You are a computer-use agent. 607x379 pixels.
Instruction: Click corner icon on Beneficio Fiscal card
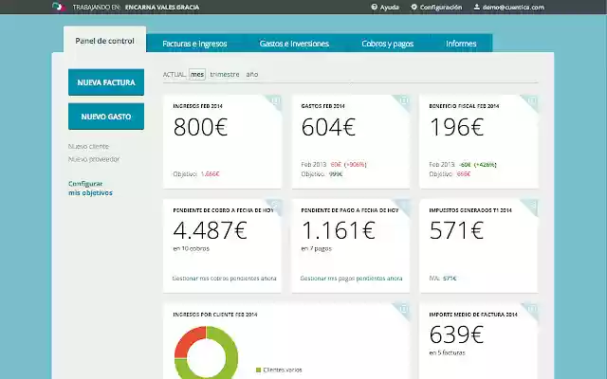click(532, 100)
